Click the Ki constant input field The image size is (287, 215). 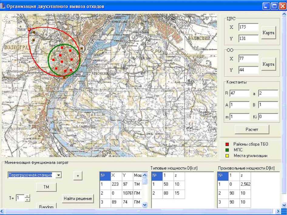click(x=268, y=117)
